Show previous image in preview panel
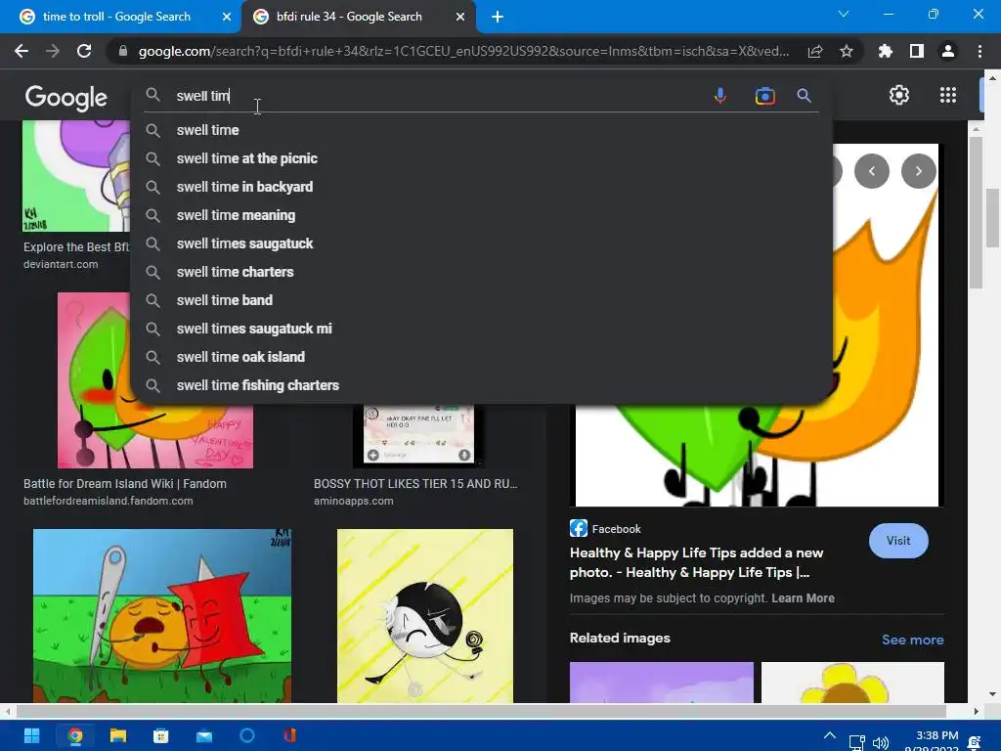 click(871, 171)
